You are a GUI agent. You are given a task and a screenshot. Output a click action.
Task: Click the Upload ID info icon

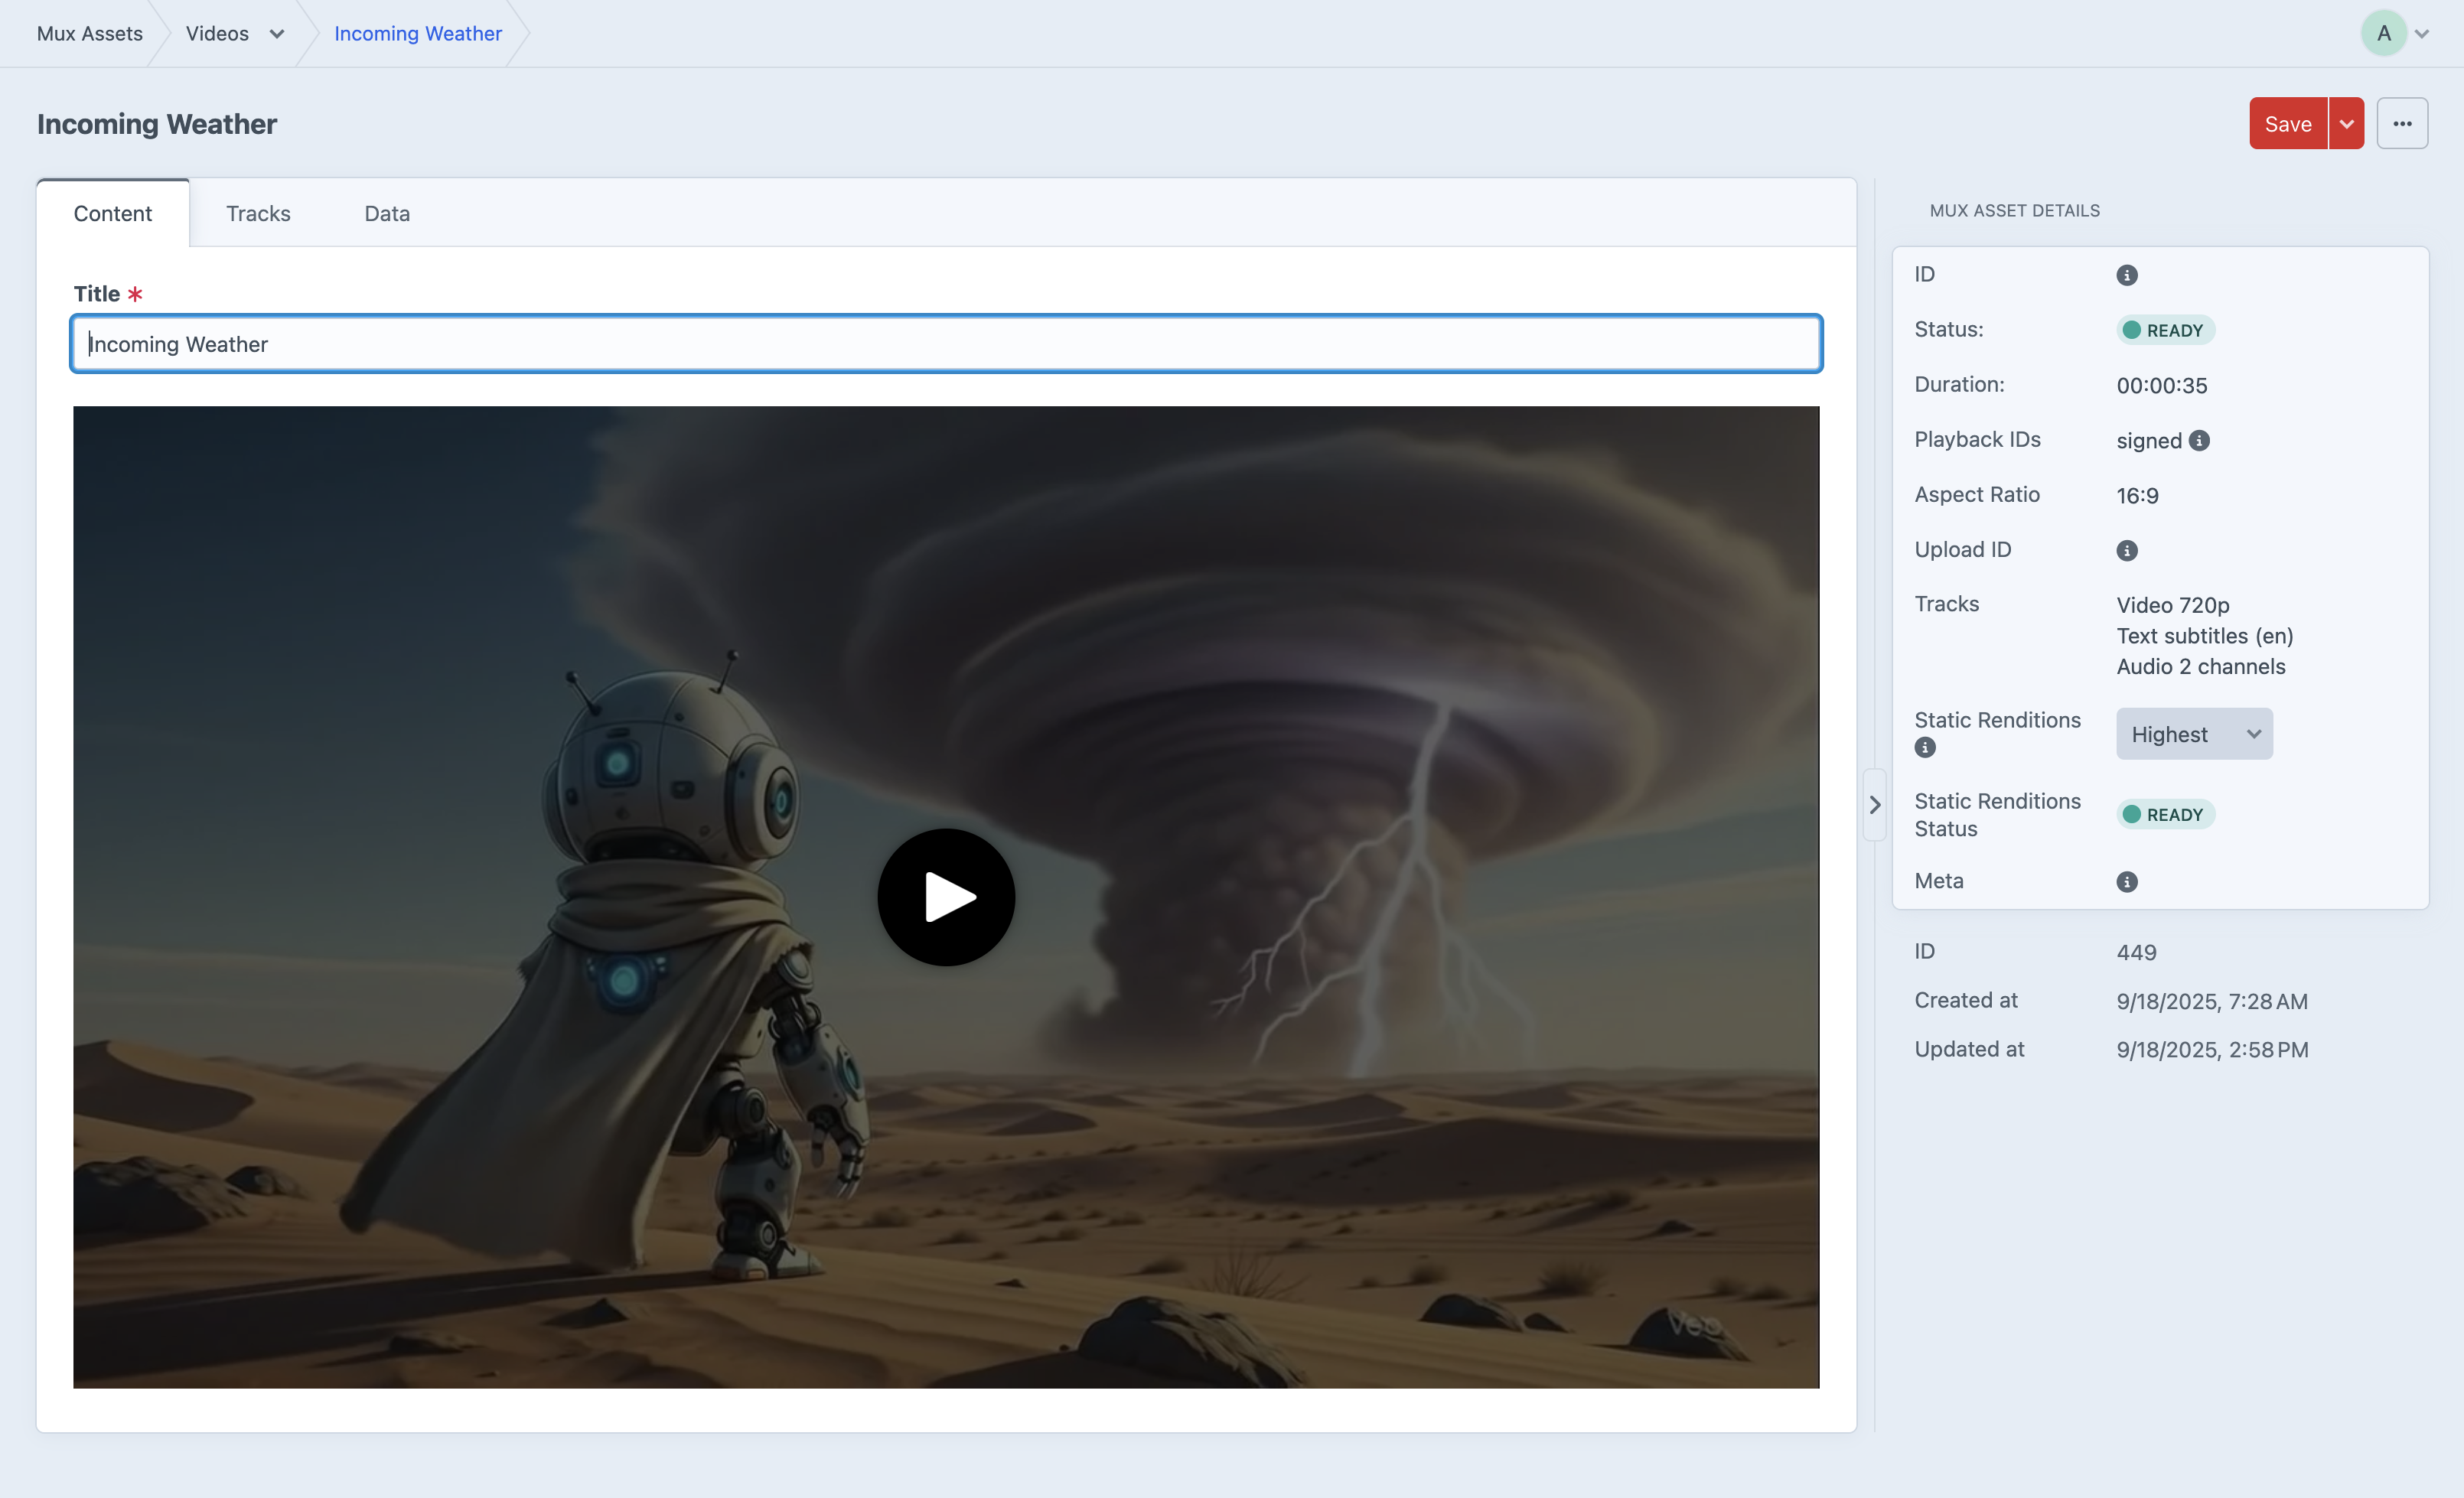tap(2126, 551)
